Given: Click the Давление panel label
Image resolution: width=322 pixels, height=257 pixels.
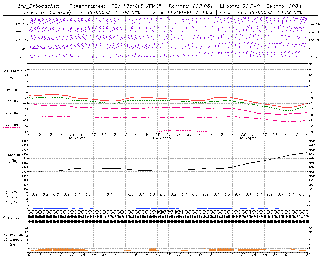Looking at the screenshot, I should click(13, 155).
